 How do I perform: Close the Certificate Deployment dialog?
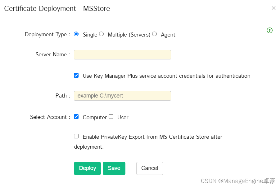click(x=273, y=8)
